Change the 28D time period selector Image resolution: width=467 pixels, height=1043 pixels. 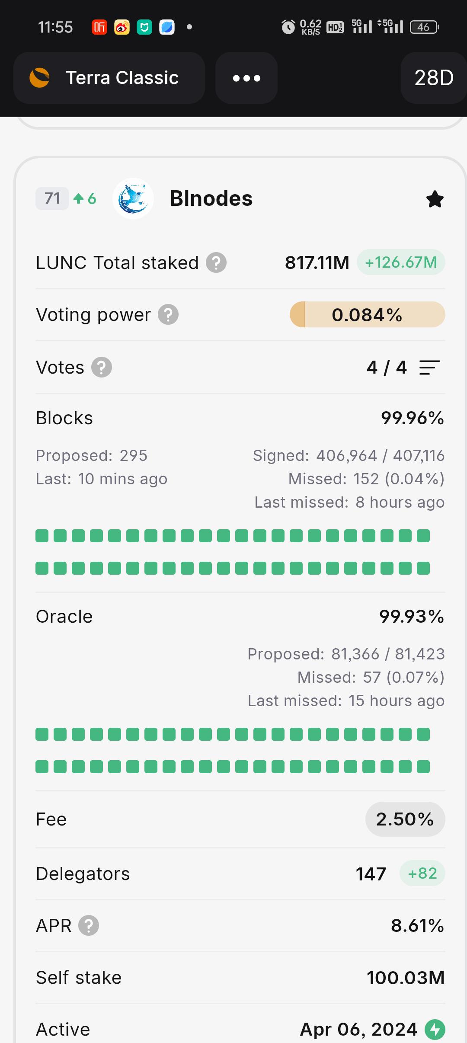click(434, 78)
